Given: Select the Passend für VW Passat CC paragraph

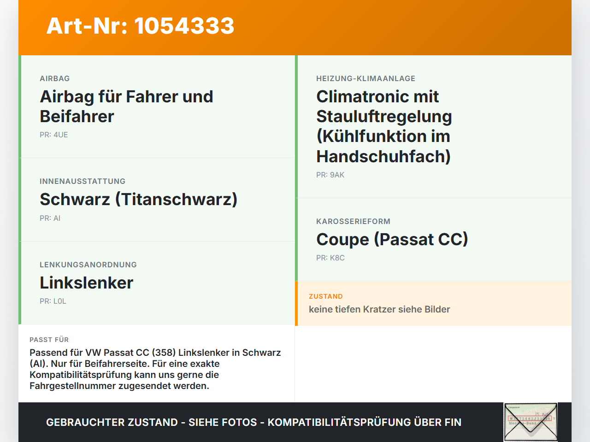Looking at the screenshot, I should 155,369.
